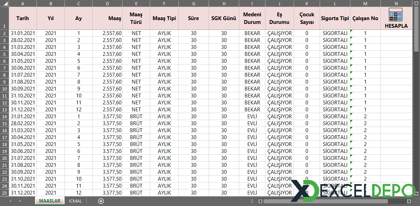Click EVLİ cell in row 18

[x=252, y=144]
